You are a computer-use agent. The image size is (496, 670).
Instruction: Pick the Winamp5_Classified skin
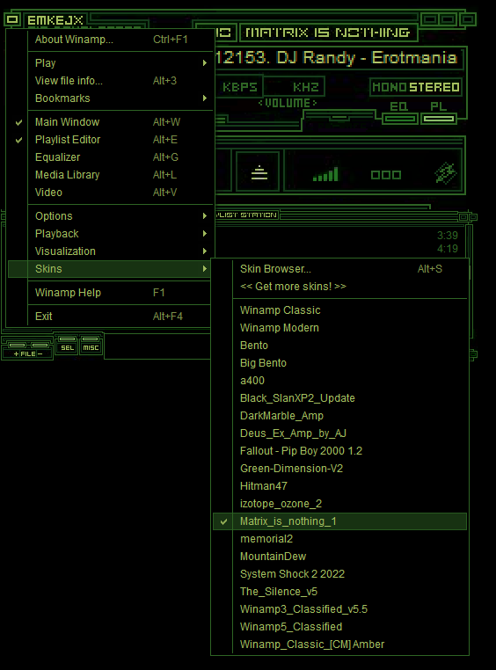[339, 627]
